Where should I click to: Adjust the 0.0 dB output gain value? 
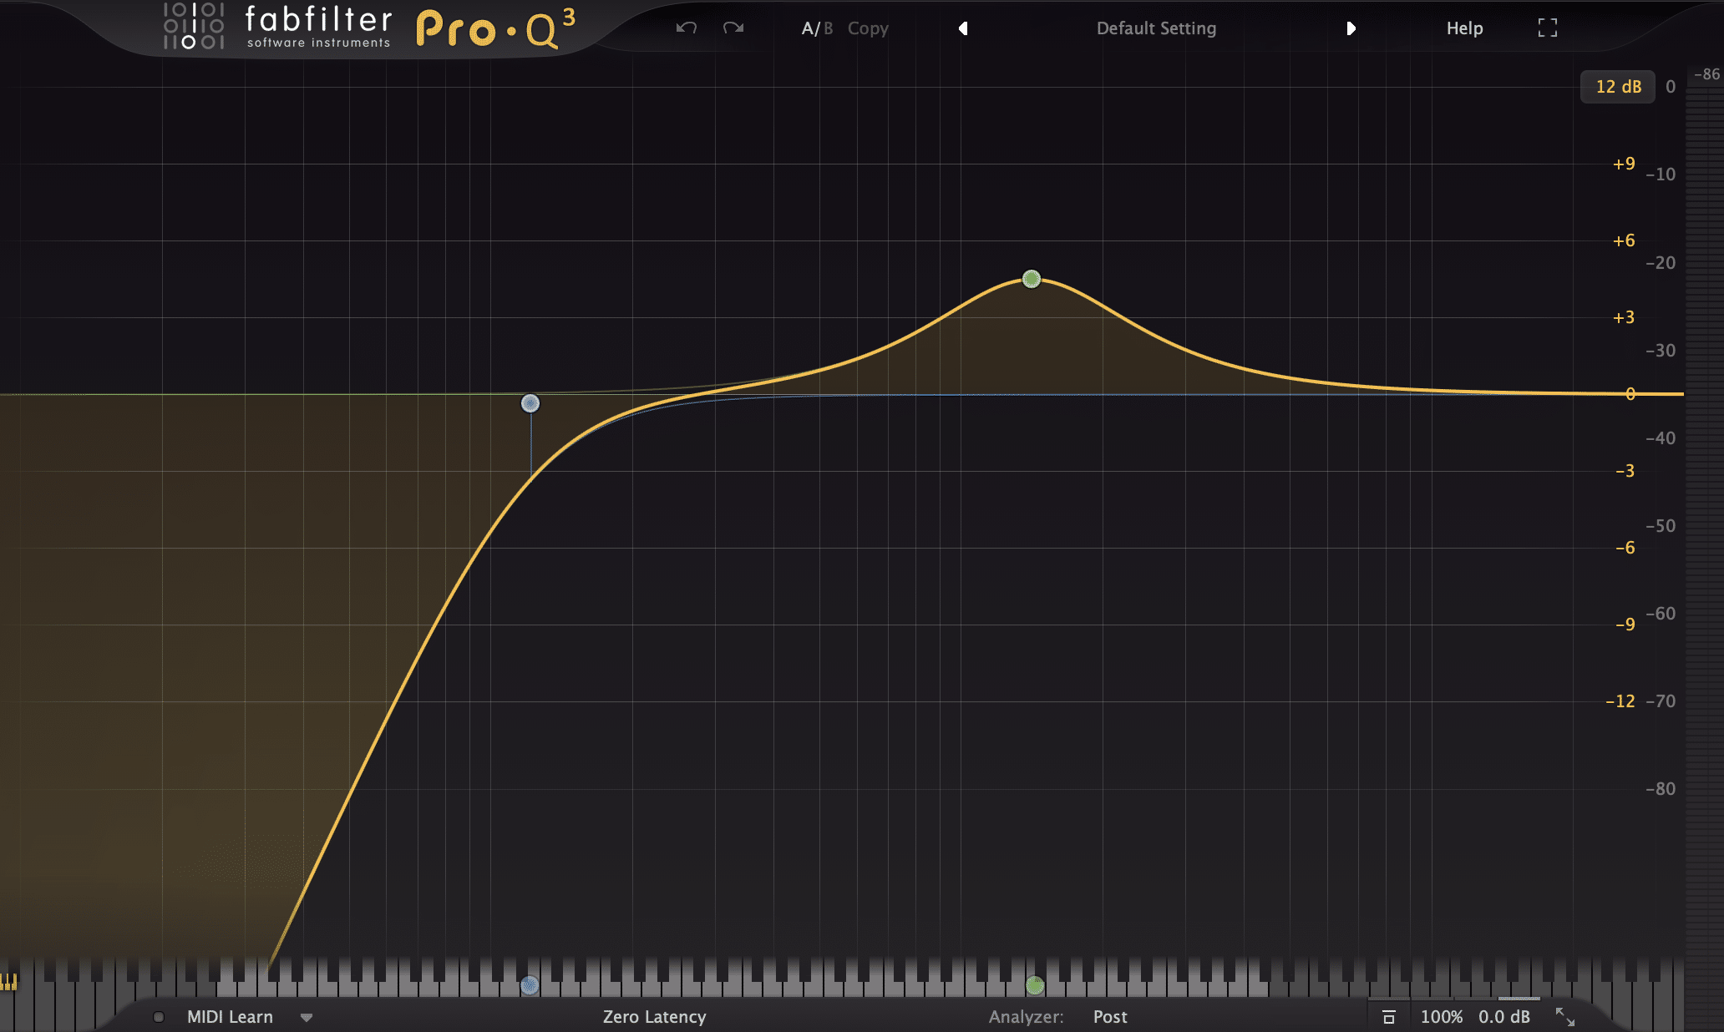(x=1504, y=1017)
